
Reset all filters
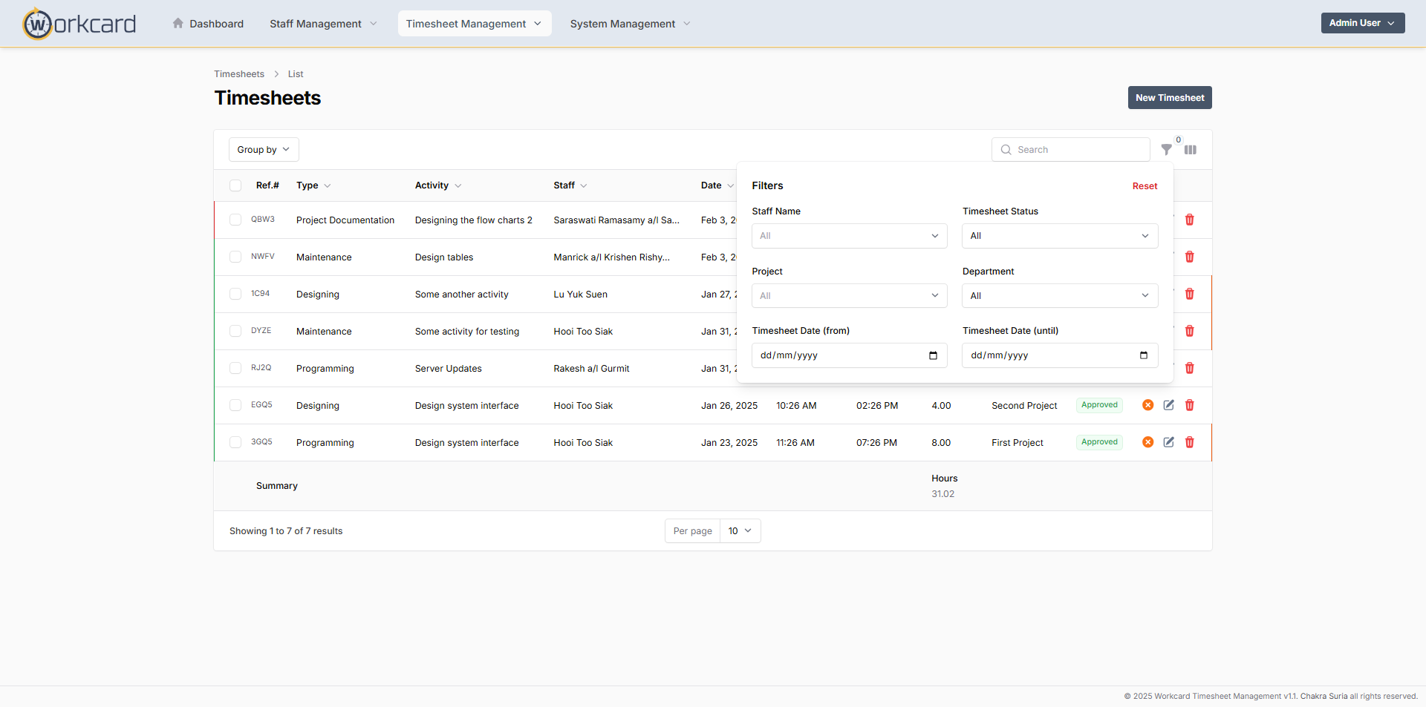coord(1145,186)
